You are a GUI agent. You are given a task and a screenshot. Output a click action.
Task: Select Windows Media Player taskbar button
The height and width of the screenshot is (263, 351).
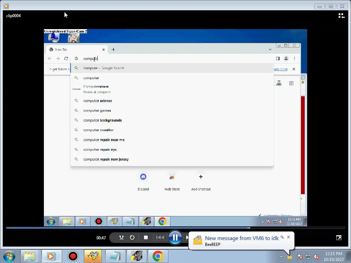[x=51, y=256]
